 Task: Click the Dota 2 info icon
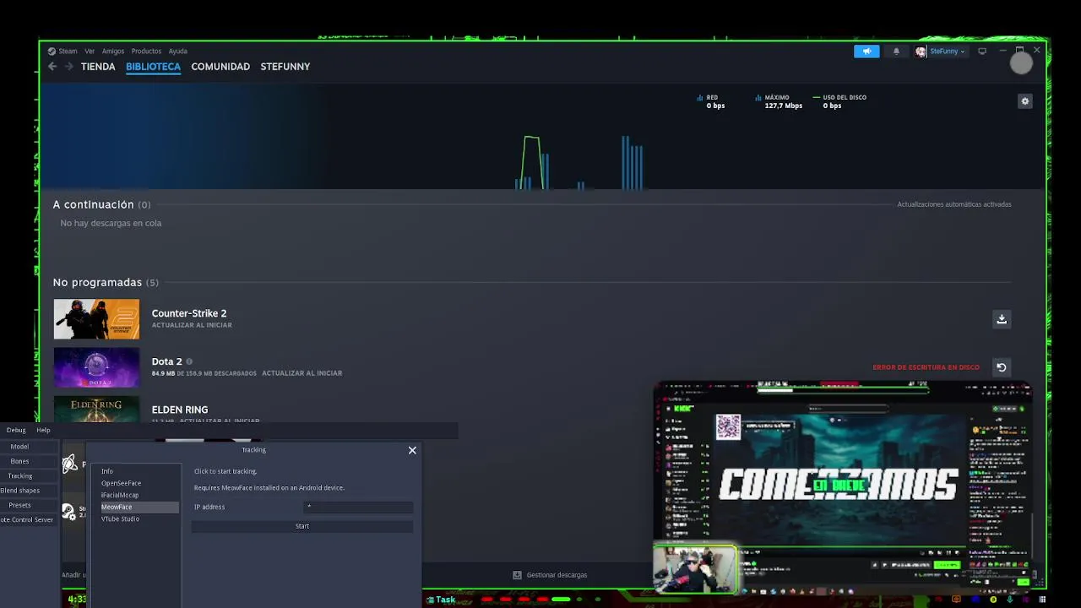click(189, 361)
